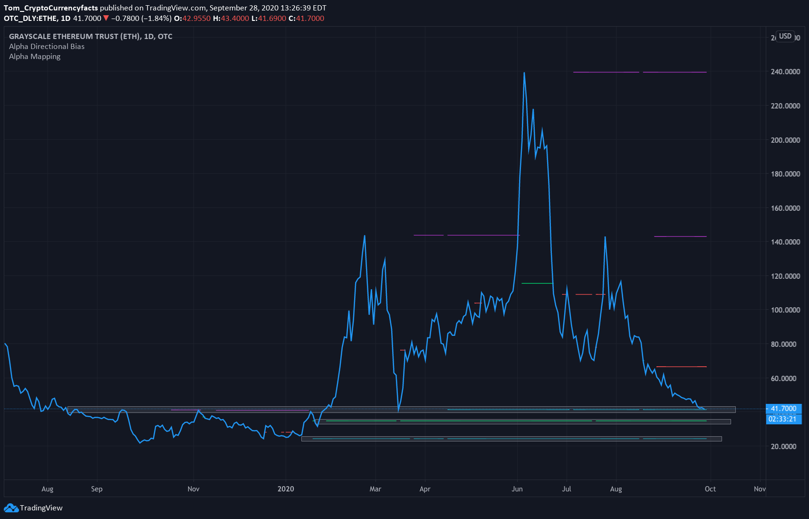Image resolution: width=809 pixels, height=519 pixels.
Task: Select the Alpha Mapping indicator label
Action: pos(35,56)
